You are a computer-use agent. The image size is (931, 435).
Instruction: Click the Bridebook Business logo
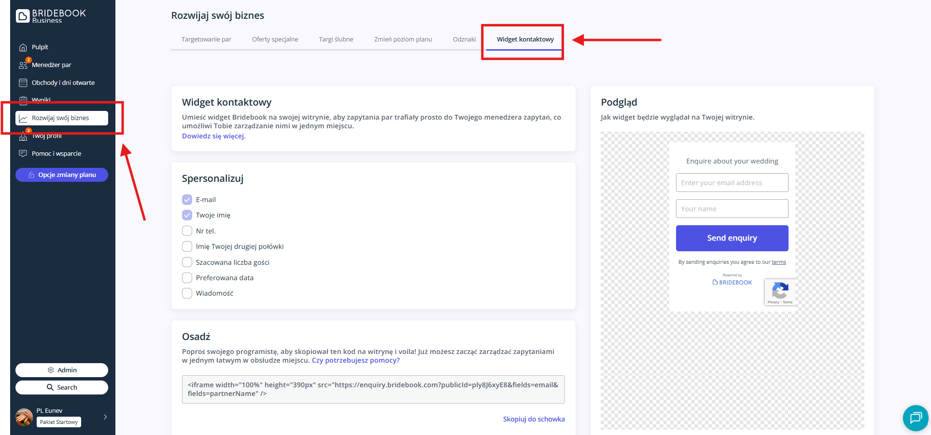click(x=51, y=16)
